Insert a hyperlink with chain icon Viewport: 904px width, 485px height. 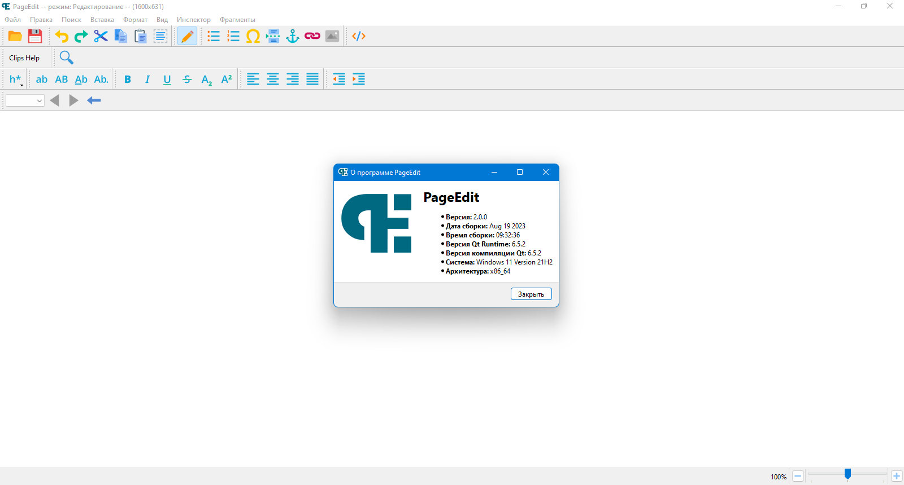click(x=312, y=36)
